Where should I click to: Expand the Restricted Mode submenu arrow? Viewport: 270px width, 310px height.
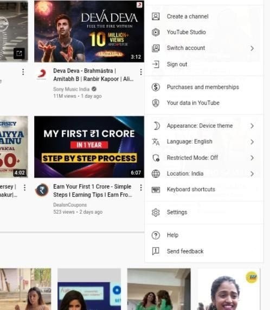point(252,158)
